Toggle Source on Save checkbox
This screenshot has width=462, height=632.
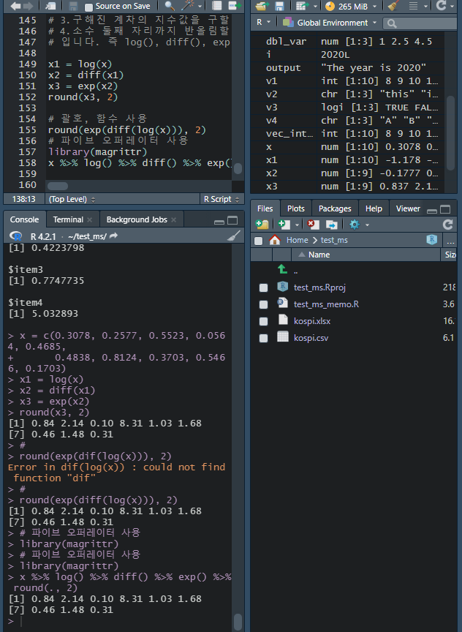pos(88,7)
